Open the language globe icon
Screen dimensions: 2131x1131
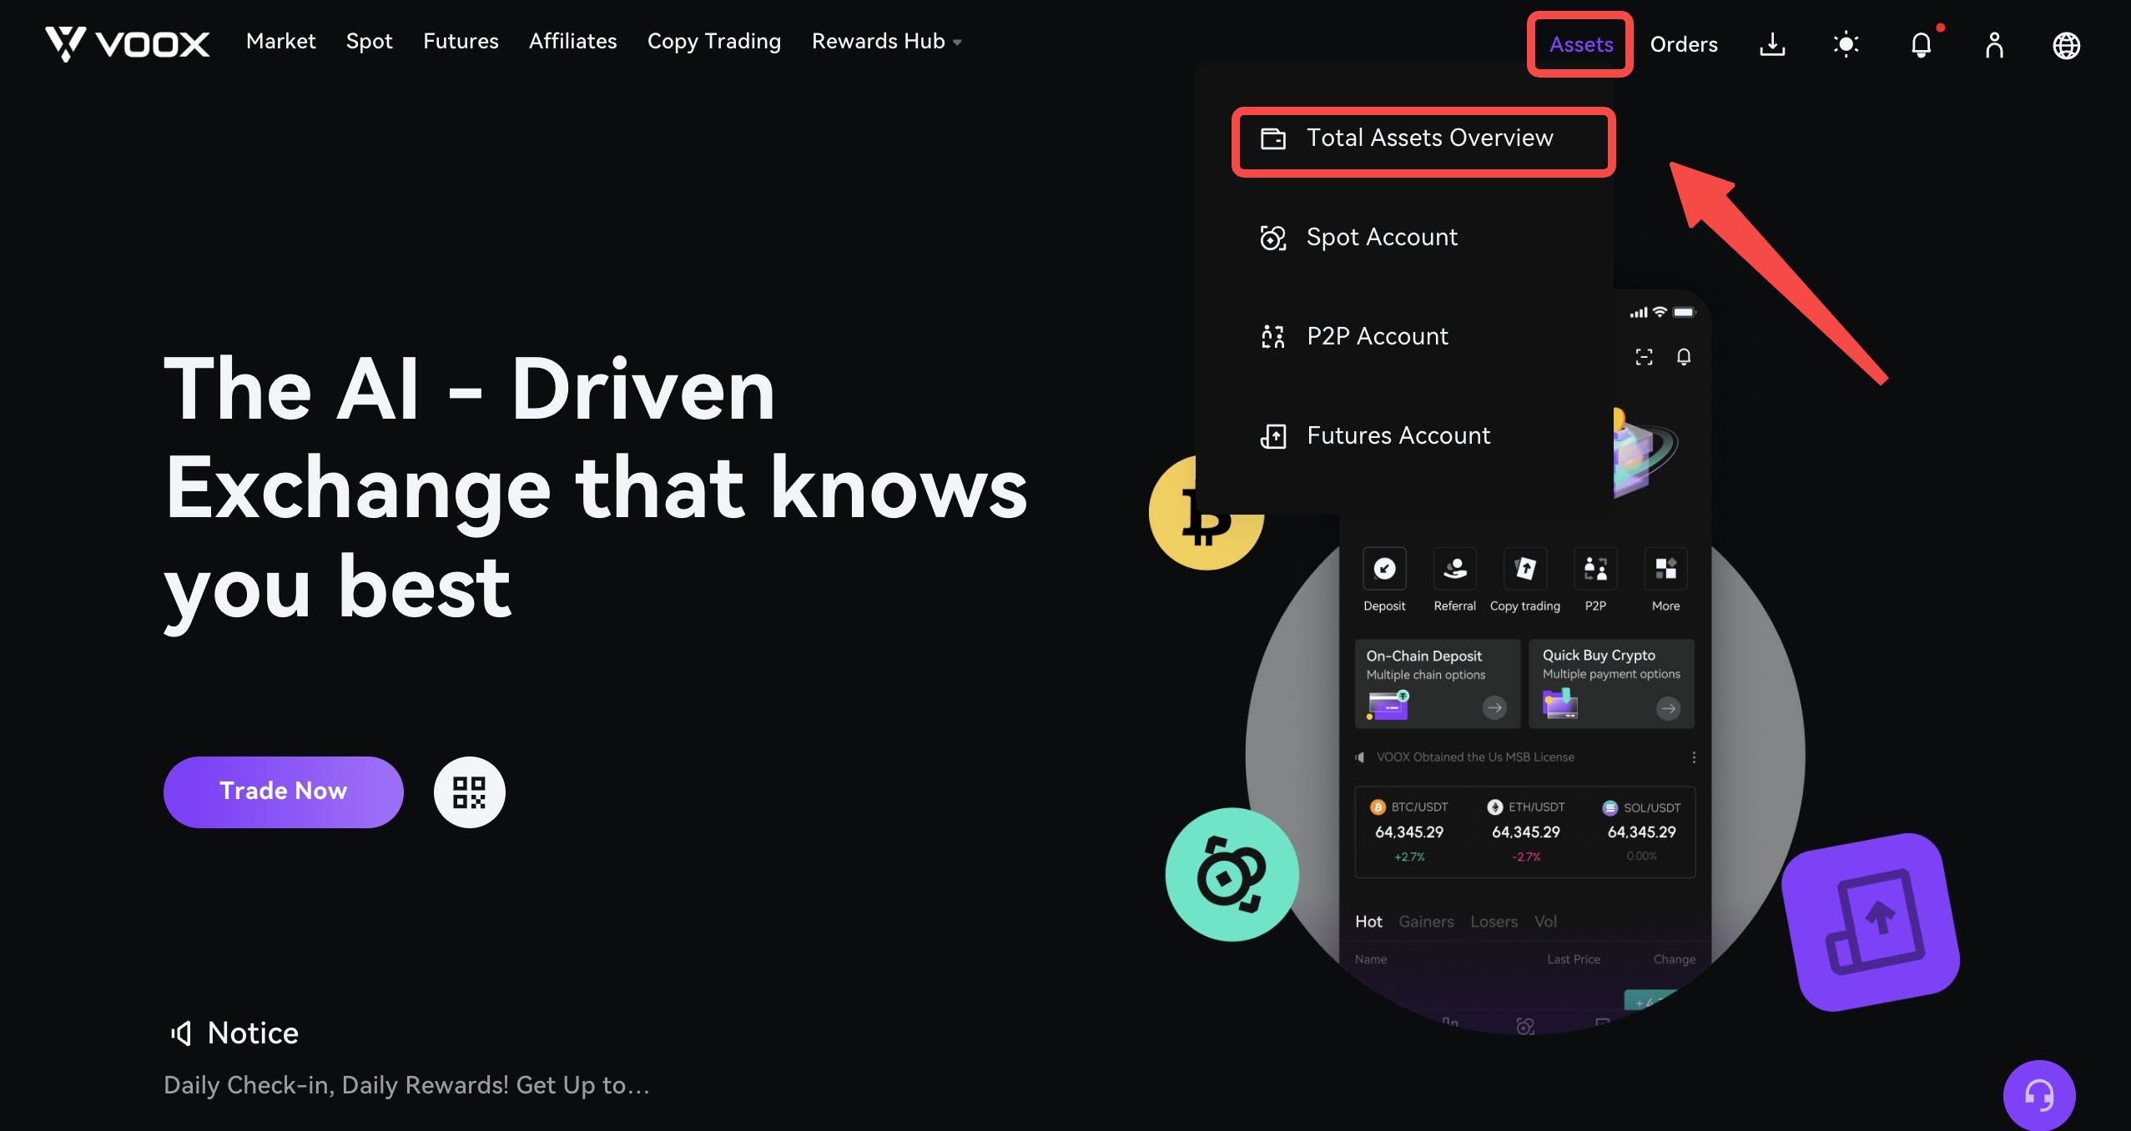[x=2066, y=45]
